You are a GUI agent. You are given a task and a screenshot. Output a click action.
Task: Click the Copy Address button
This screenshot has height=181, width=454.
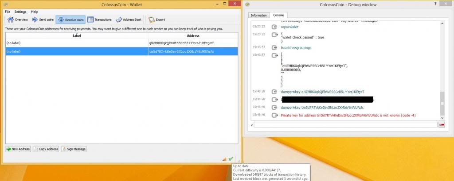46,149
